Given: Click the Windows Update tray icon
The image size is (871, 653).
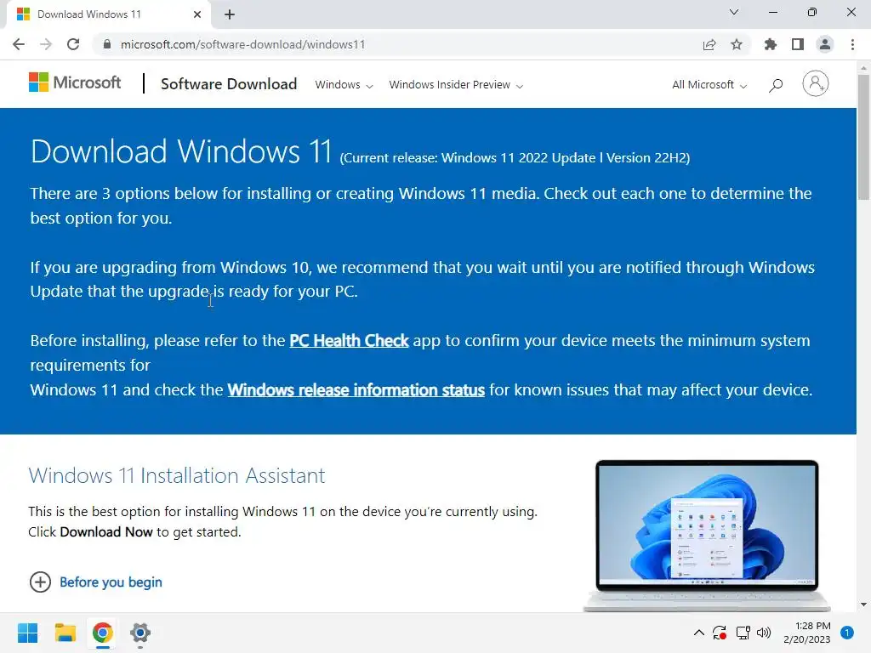Looking at the screenshot, I should click(720, 633).
